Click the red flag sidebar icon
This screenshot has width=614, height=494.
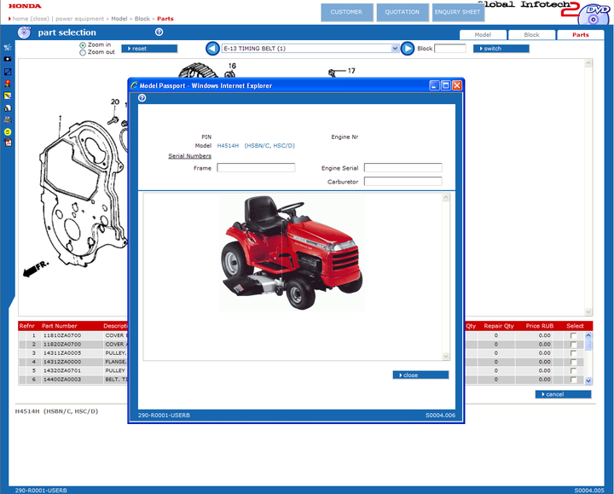point(8,84)
